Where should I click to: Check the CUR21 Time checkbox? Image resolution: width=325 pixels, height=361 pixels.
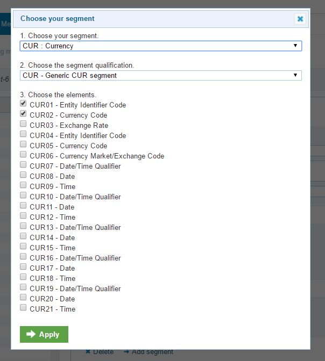point(23,308)
